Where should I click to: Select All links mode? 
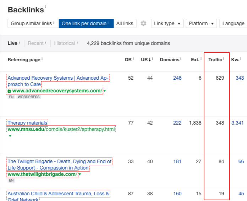tap(125, 23)
